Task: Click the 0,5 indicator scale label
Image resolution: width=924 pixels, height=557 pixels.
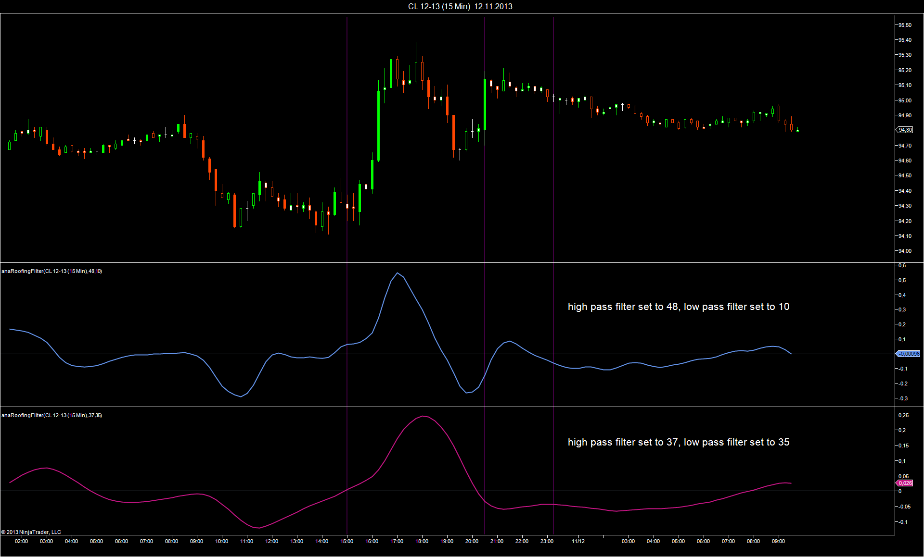Action: tap(902, 280)
